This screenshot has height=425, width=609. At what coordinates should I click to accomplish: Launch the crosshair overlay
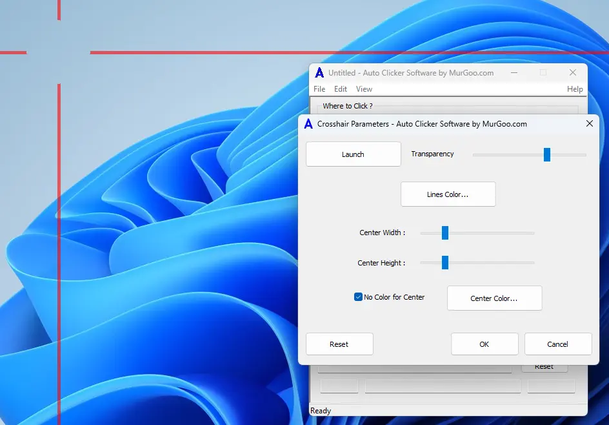pos(353,154)
